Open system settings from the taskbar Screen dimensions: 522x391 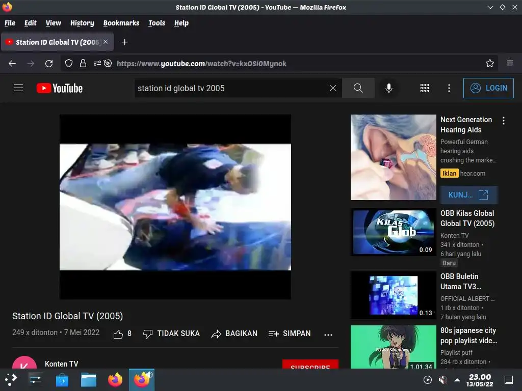pos(35,379)
